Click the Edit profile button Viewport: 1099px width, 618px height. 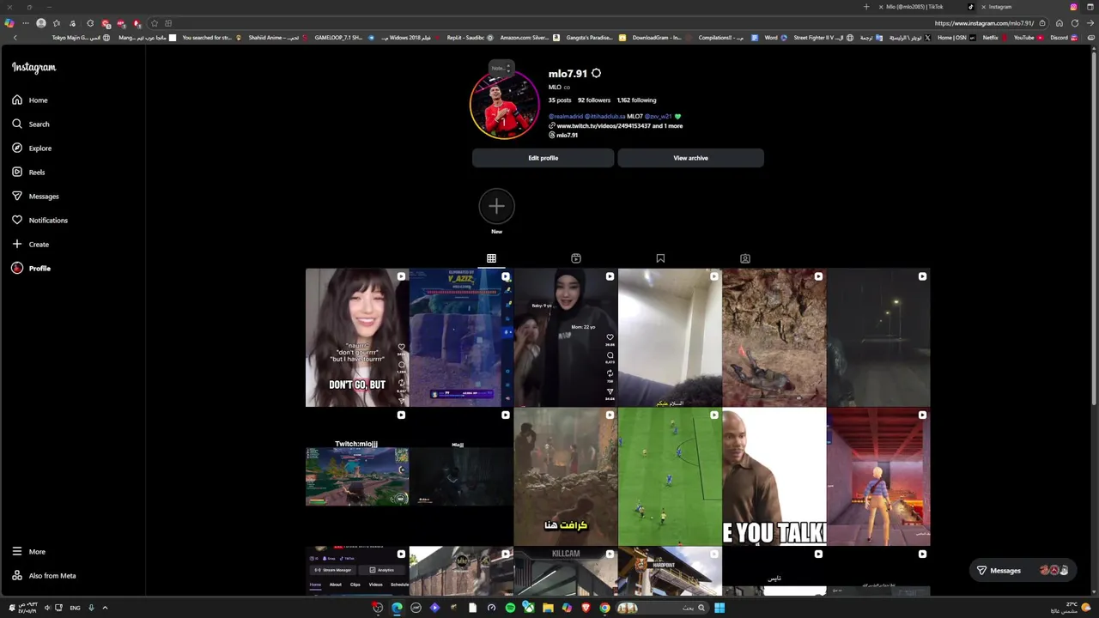click(543, 158)
